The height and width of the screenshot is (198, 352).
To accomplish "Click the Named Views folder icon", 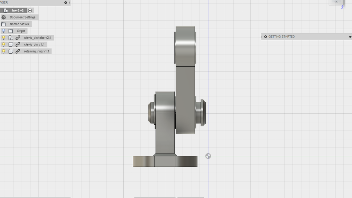I will (x=3, y=24).
